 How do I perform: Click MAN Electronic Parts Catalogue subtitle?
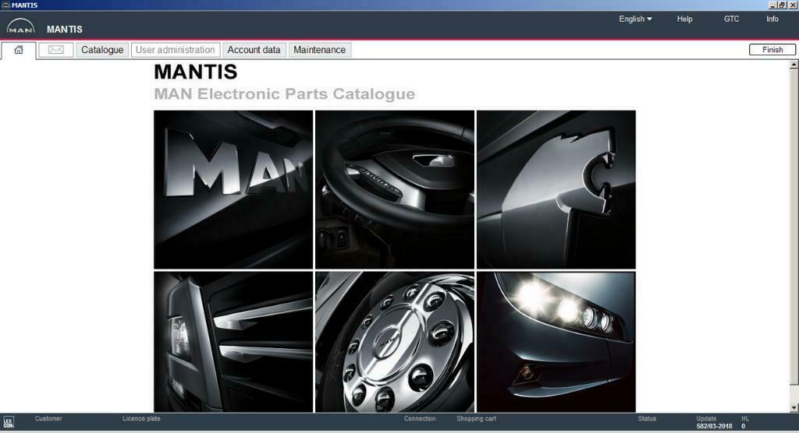(x=284, y=94)
